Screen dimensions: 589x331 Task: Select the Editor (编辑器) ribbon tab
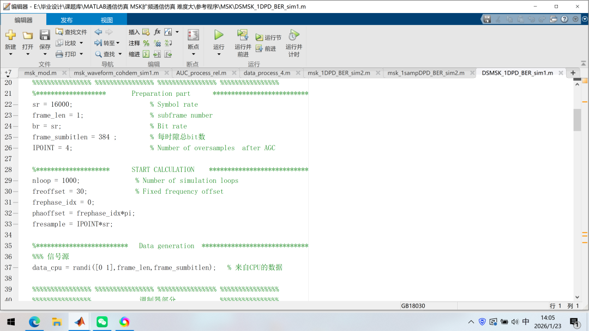click(x=23, y=20)
